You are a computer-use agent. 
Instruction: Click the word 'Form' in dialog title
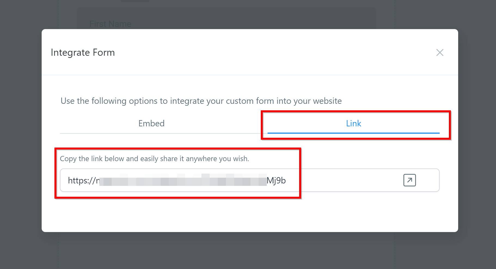104,52
